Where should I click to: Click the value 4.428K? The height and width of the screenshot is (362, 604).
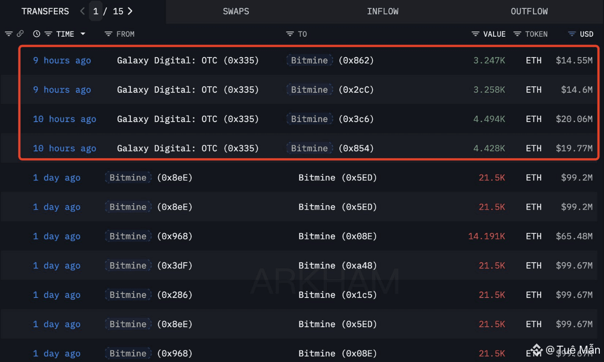click(489, 148)
